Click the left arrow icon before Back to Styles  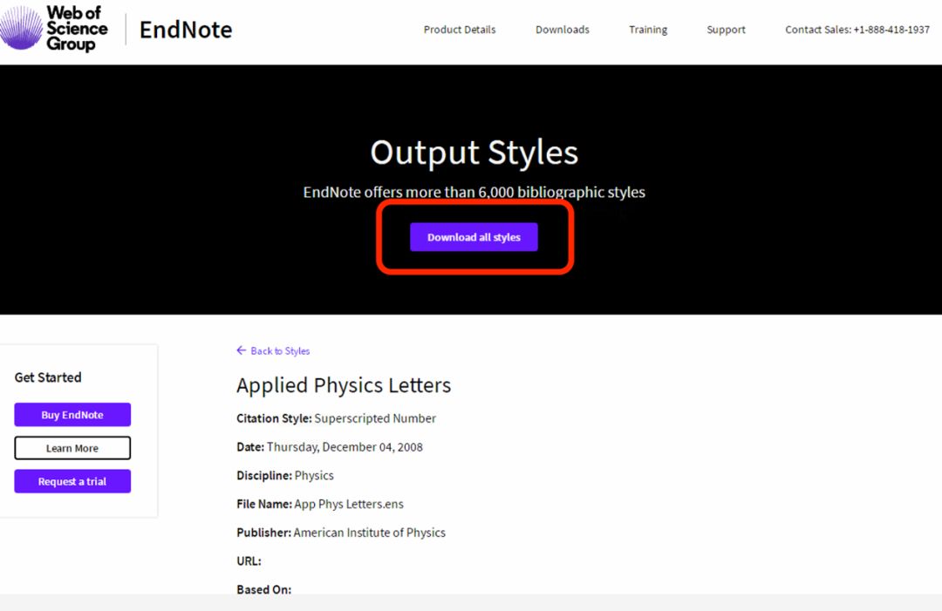click(x=242, y=350)
